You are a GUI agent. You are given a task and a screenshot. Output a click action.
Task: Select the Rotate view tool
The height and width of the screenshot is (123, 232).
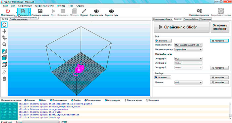(4, 25)
